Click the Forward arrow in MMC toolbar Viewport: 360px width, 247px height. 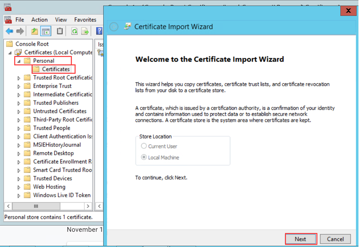pos(20,31)
